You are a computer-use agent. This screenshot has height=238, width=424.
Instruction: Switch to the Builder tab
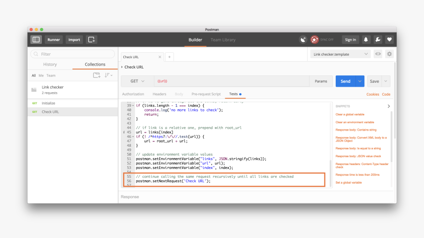(x=195, y=40)
